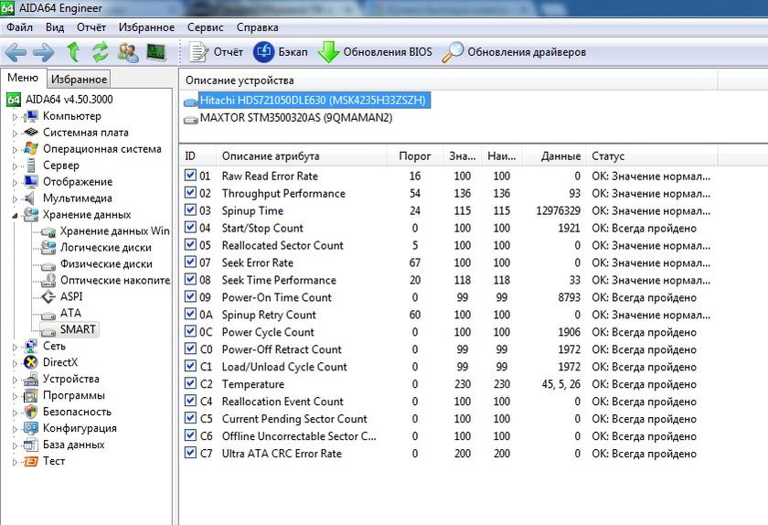The width and height of the screenshot is (768, 525).
Task: Click the green Refresh arrows icon
Action: tap(101, 52)
